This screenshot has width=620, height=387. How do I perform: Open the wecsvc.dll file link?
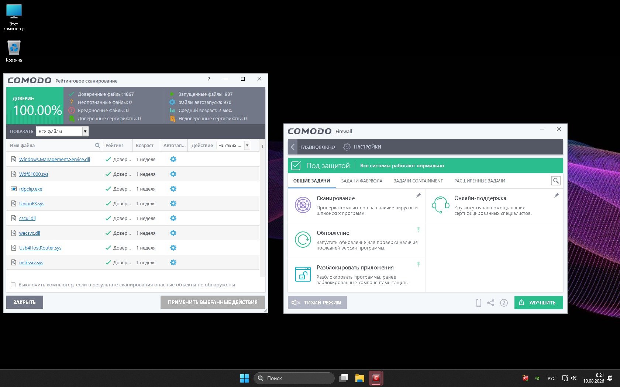(30, 233)
